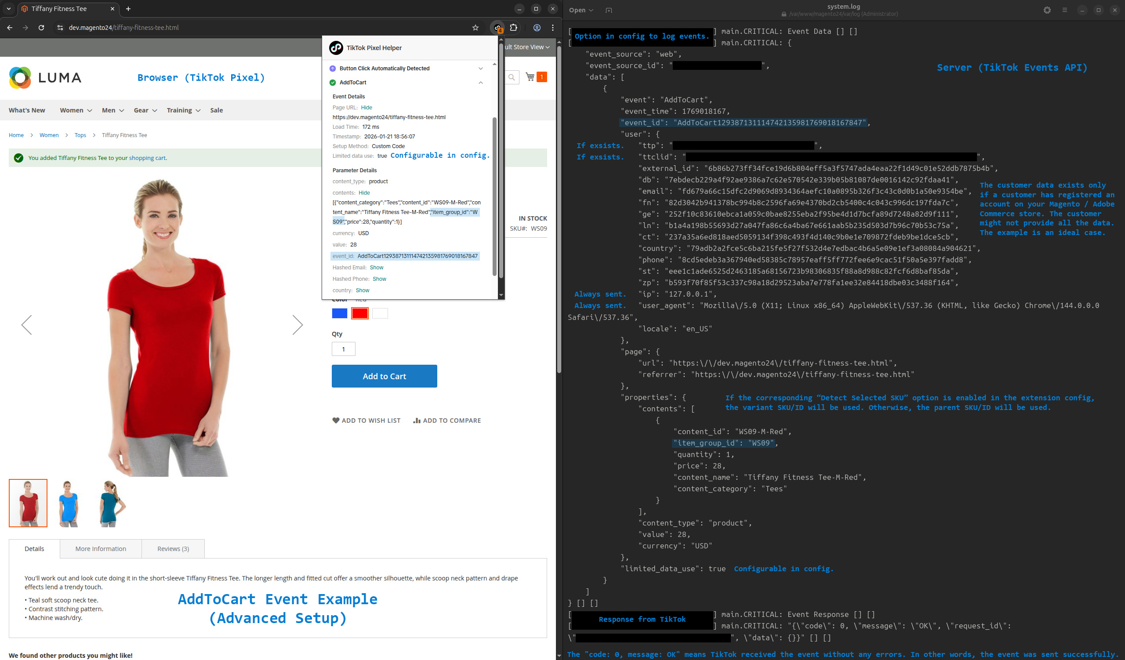This screenshot has width=1125, height=660.
Task: Click the "event": "AddToCart" log line
Action: 666,100
